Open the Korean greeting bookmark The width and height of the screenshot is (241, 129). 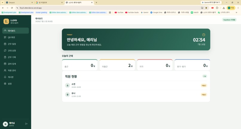click(41, 13)
